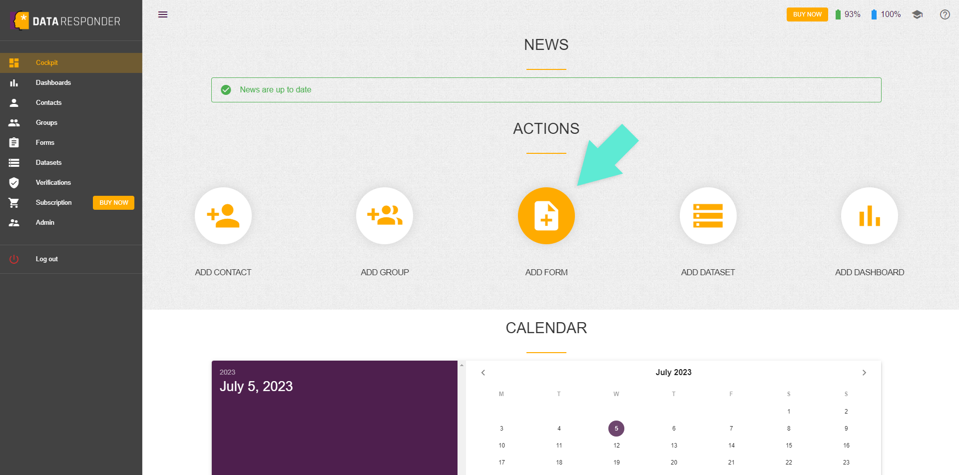Click the Add Contact circle icon
Image resolution: width=959 pixels, height=475 pixels.
(223, 216)
